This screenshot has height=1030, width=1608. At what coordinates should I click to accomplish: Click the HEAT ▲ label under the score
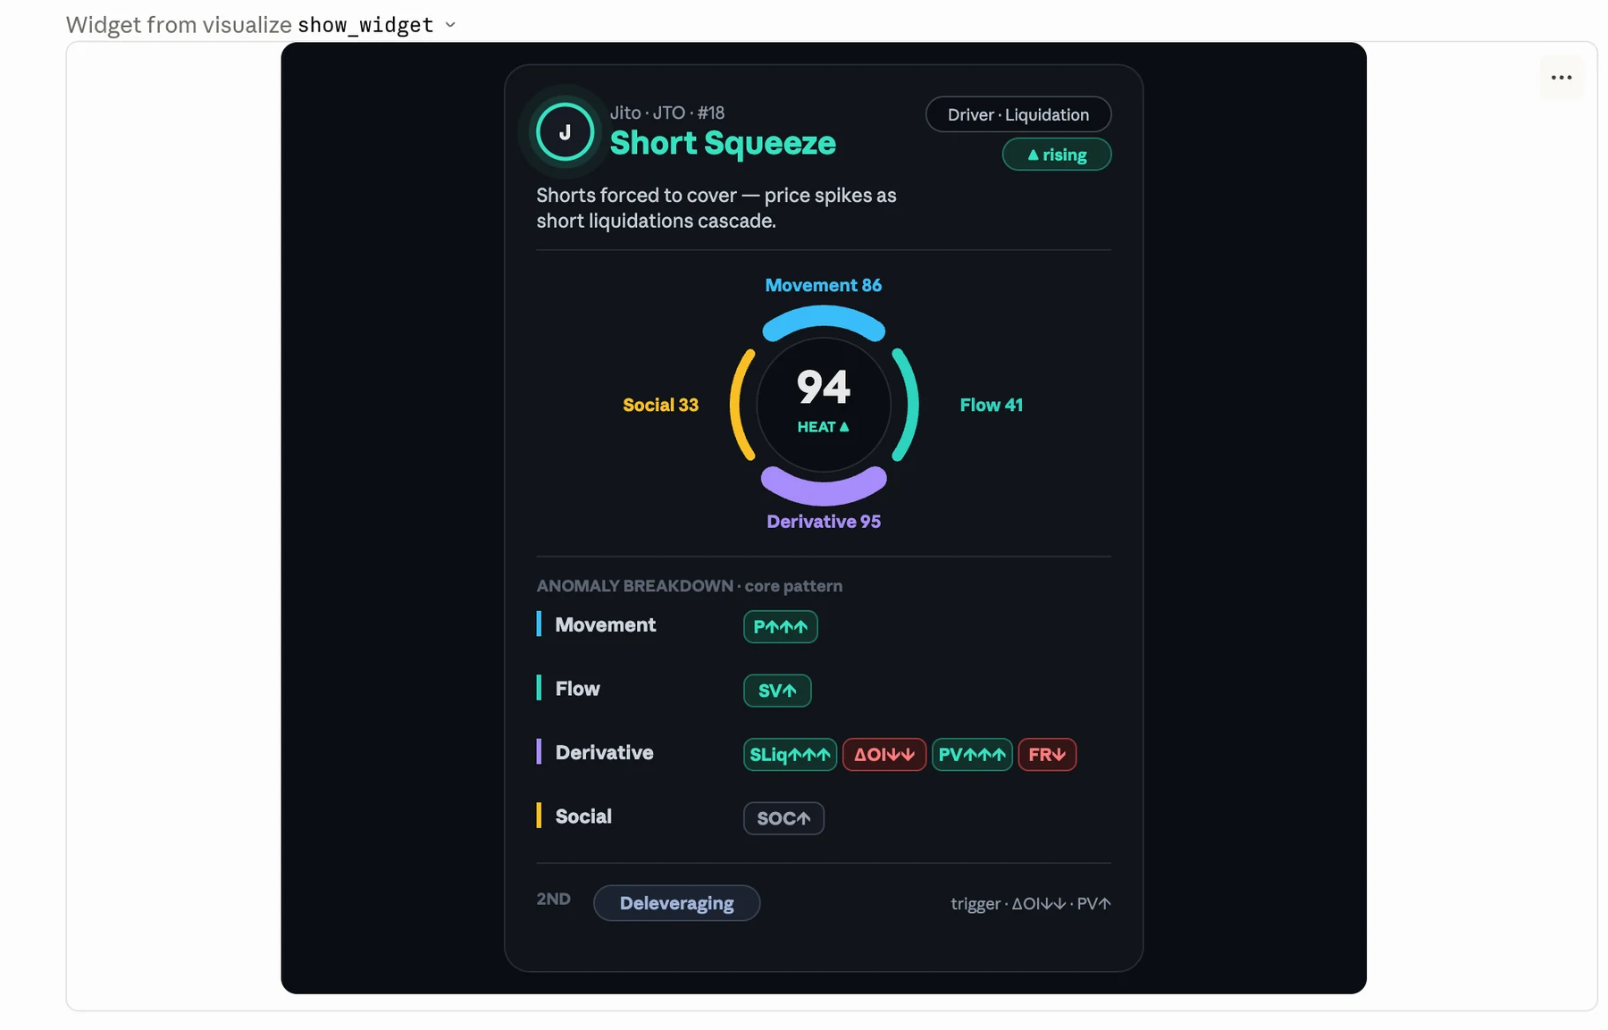[823, 427]
